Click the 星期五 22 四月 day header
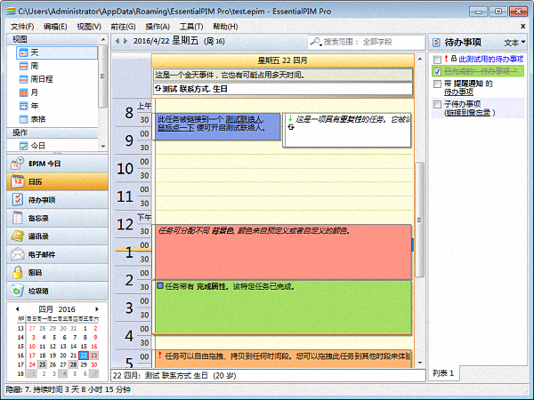Viewport: 534px width, 400px height. point(283,60)
